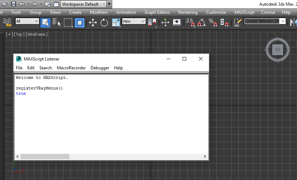Screen dimensions: 297x180
Task: Select the Rotate tool
Action: 104,22
